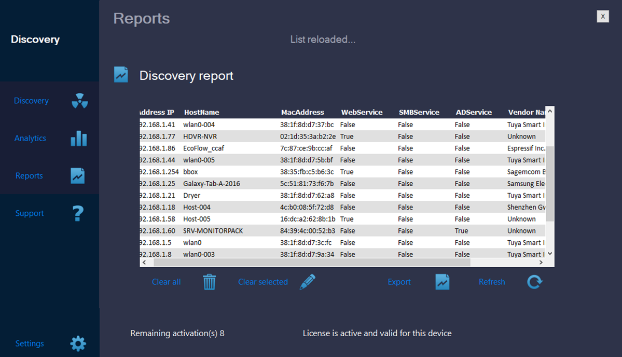Sort by MacAddress column header
The width and height of the screenshot is (622, 357).
coord(302,112)
